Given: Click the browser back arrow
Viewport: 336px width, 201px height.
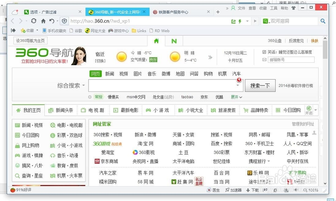Looking at the screenshot, I should point(12,21).
